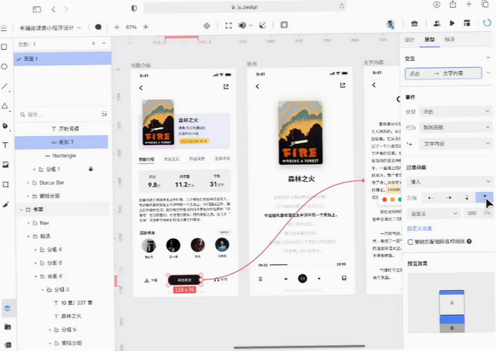Set transition direction to right arrow
This screenshot has height=351, width=496.
coord(449,198)
